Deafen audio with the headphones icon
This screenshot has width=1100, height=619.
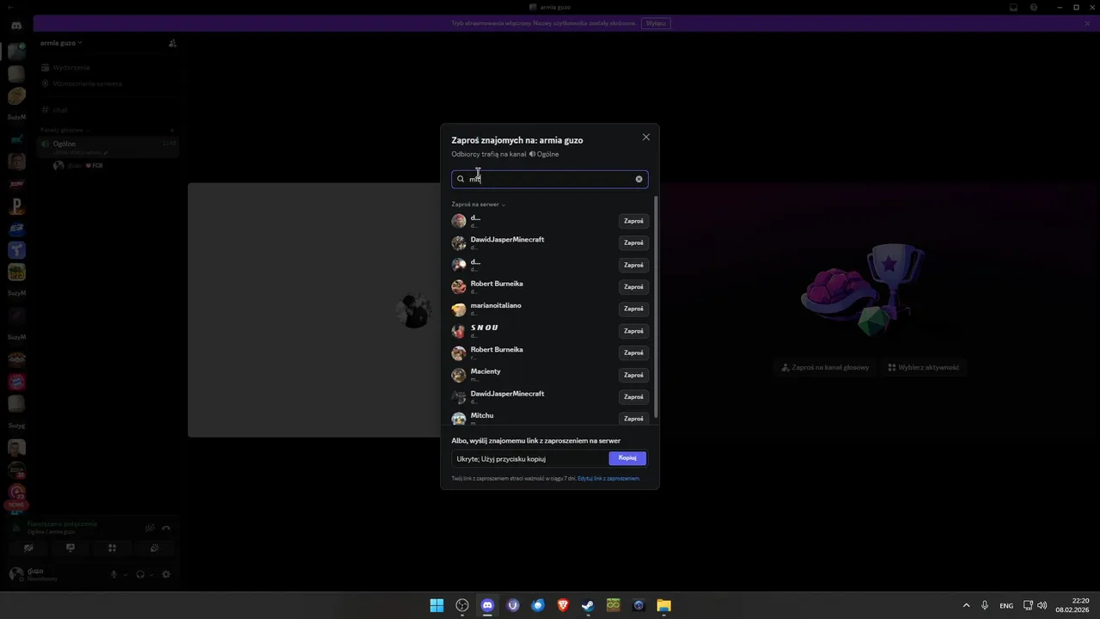coord(140,574)
